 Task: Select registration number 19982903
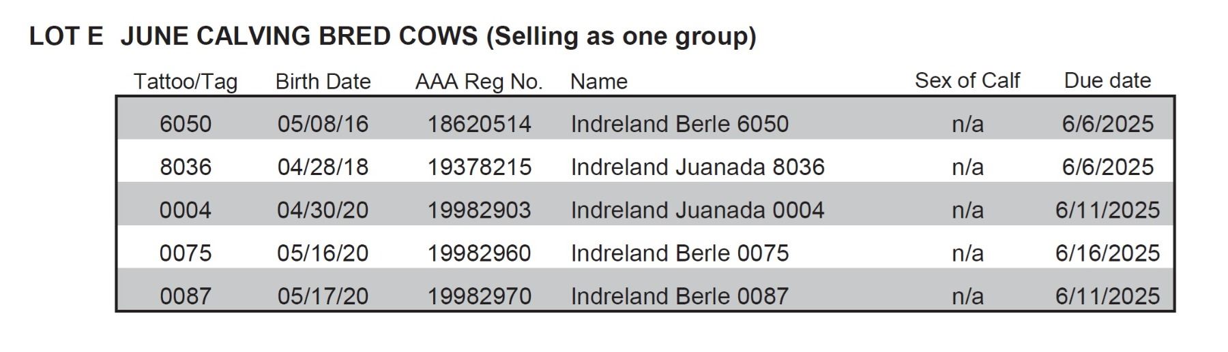click(x=479, y=210)
